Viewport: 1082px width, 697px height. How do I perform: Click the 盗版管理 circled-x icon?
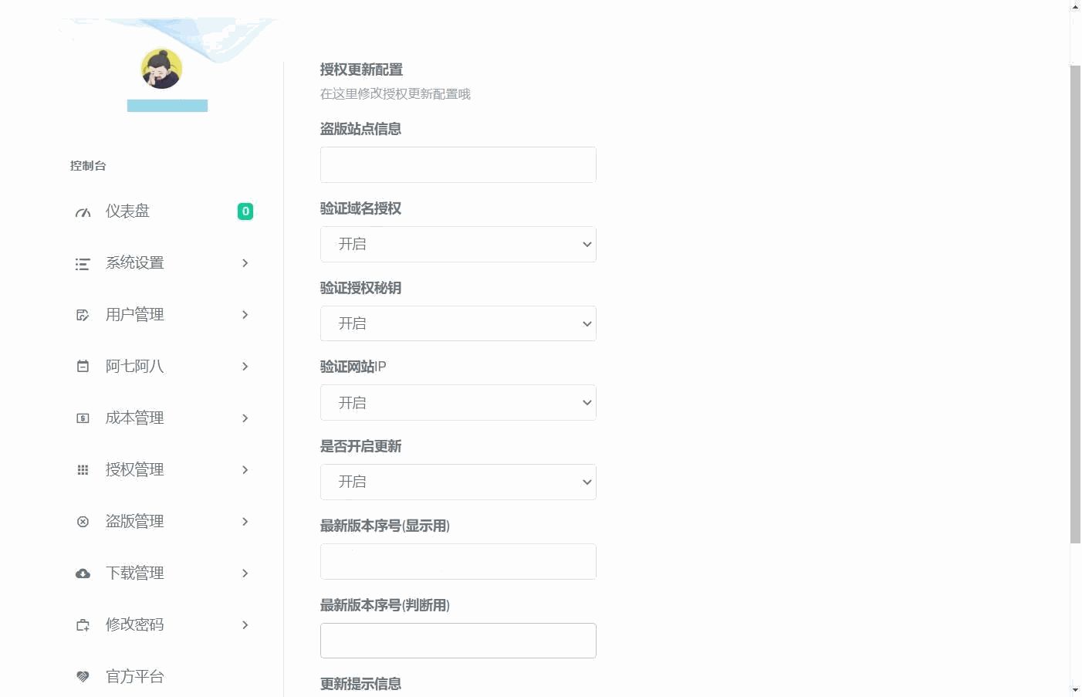tap(83, 522)
